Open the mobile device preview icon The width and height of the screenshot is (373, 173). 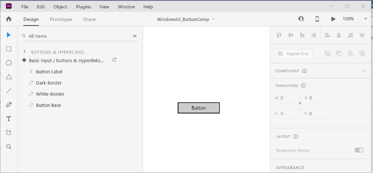tap(317, 19)
